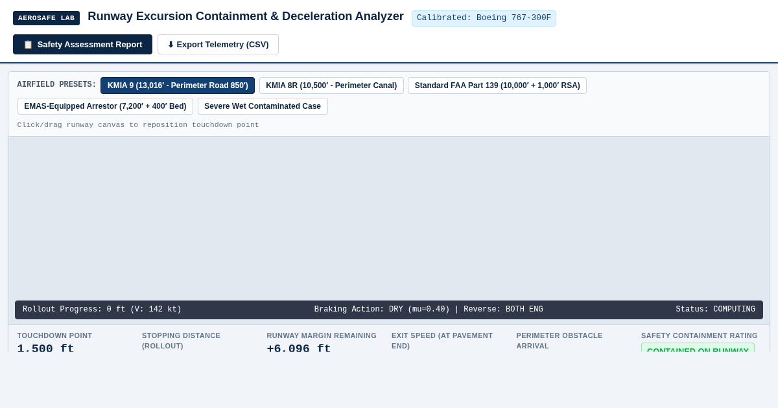
Task: Click the Perimeter Obstacle Arrival label
Action: pos(560,341)
